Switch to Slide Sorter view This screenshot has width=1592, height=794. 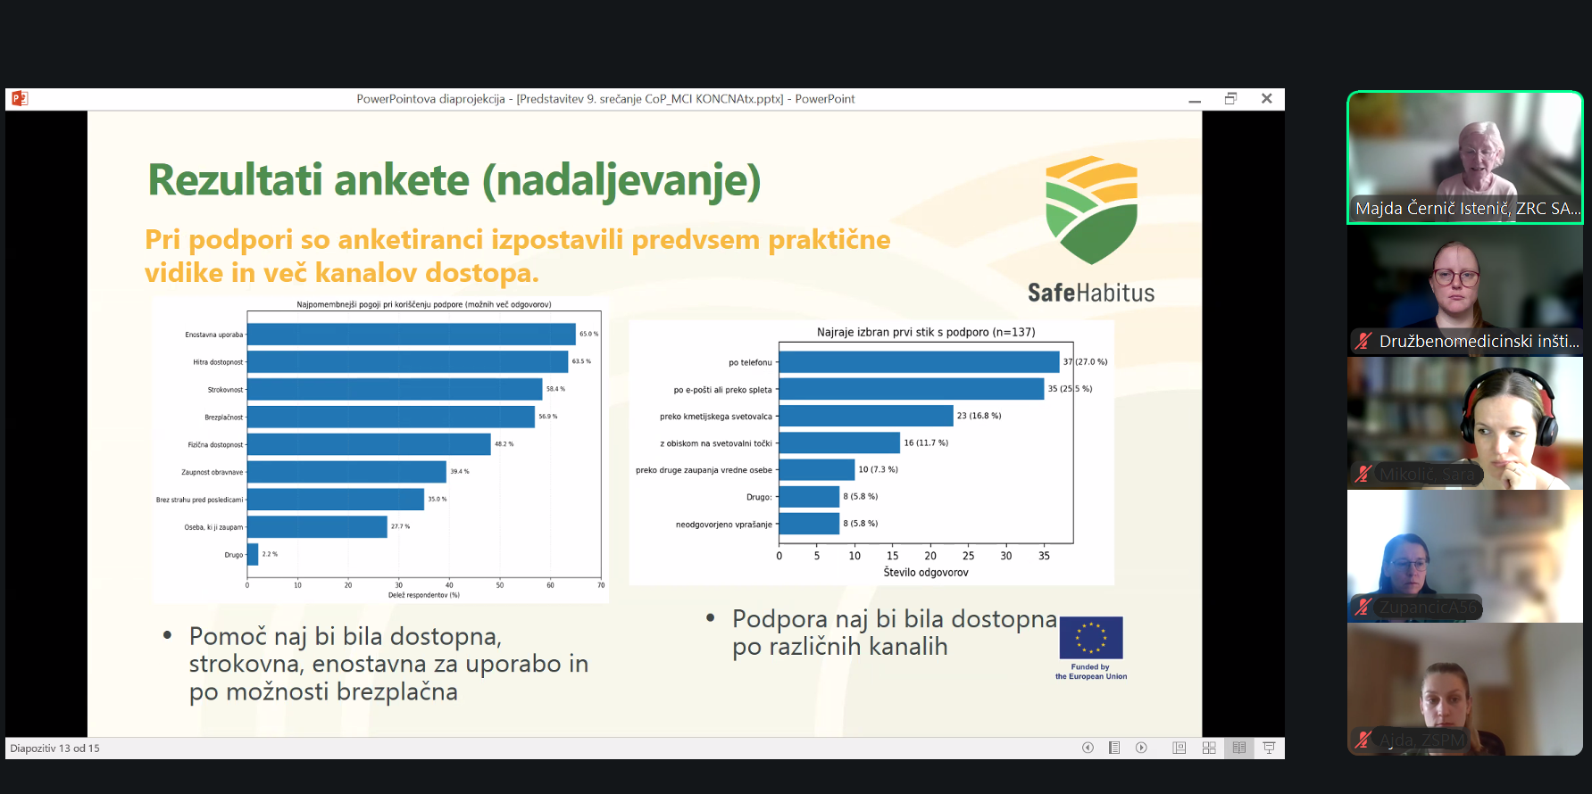(x=1209, y=748)
